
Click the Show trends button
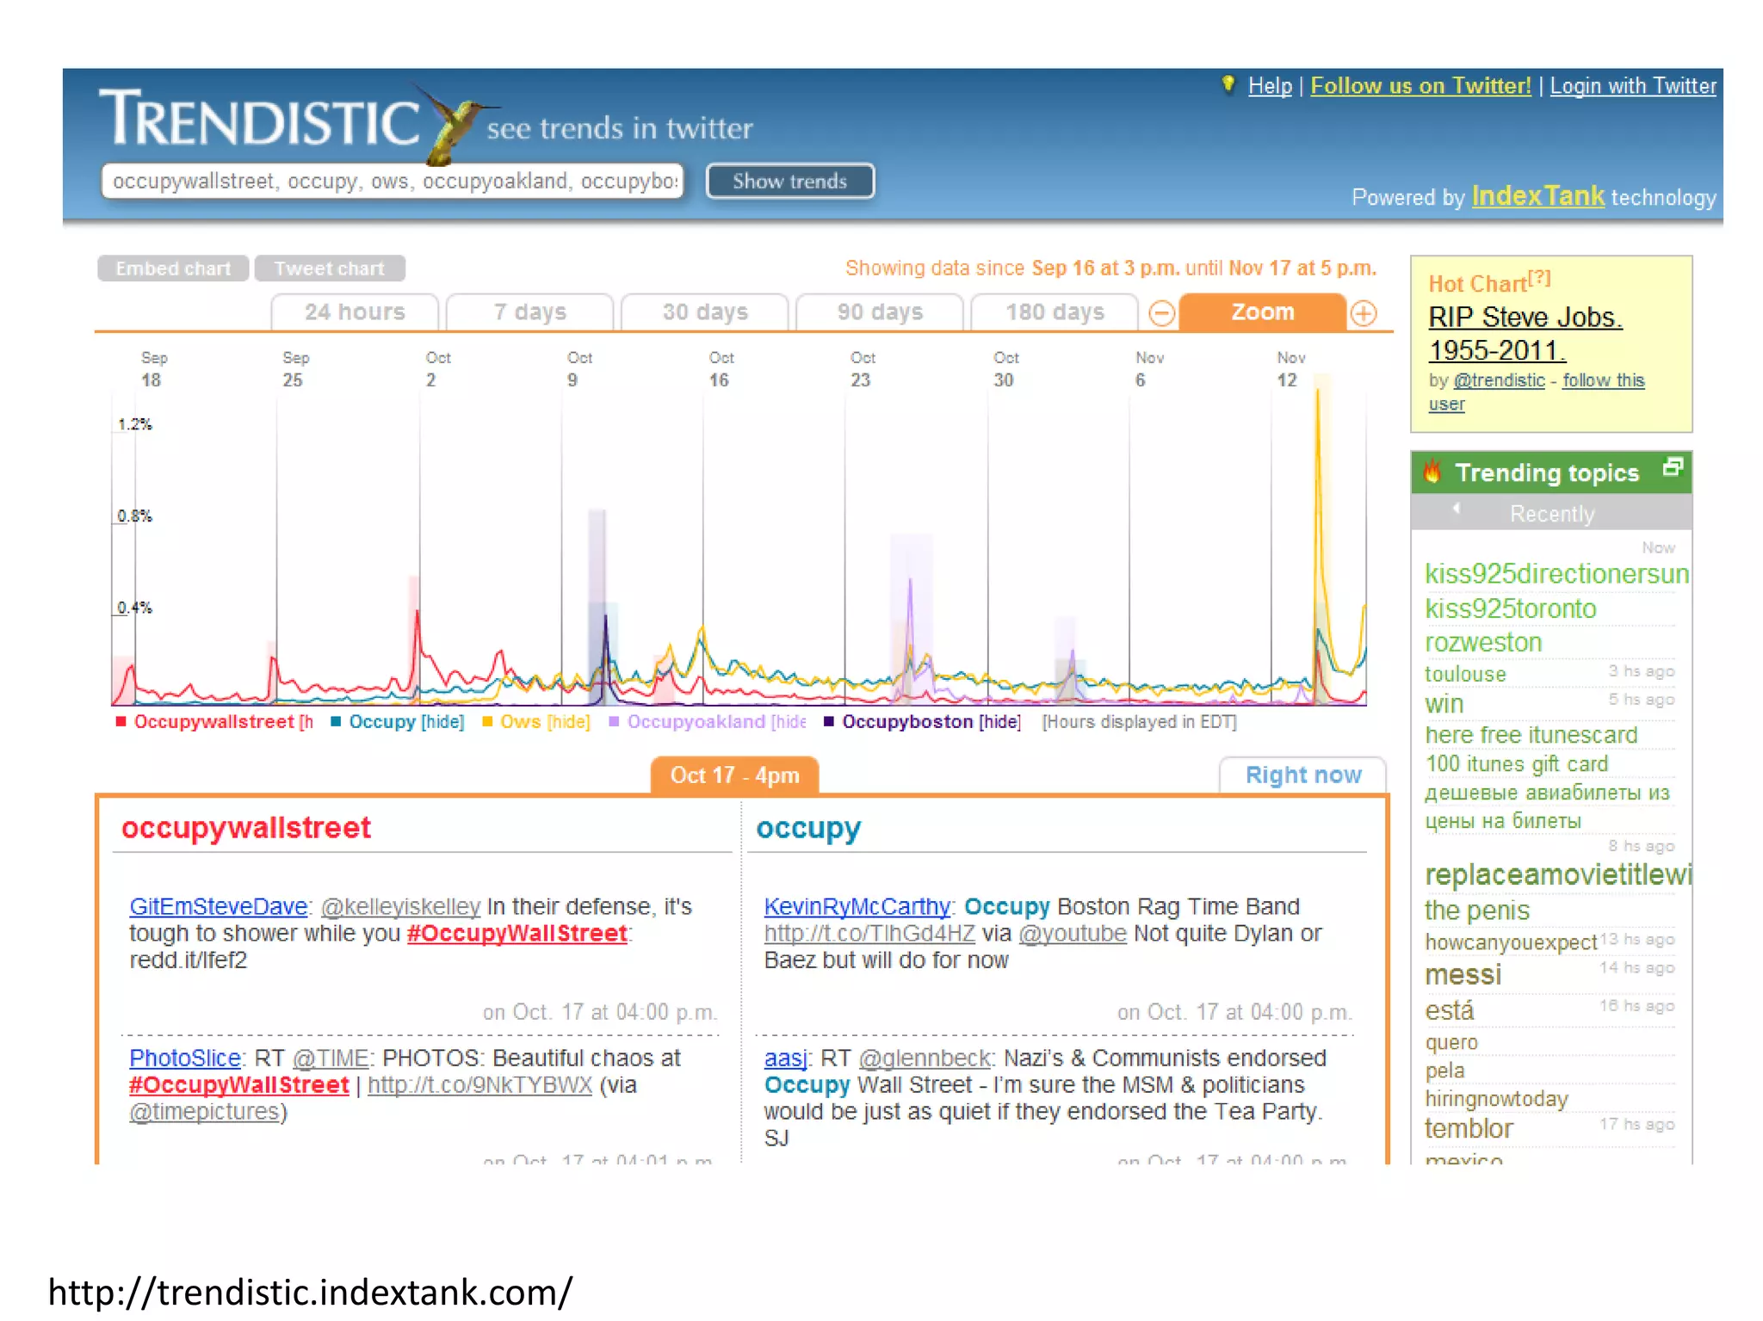[790, 182]
